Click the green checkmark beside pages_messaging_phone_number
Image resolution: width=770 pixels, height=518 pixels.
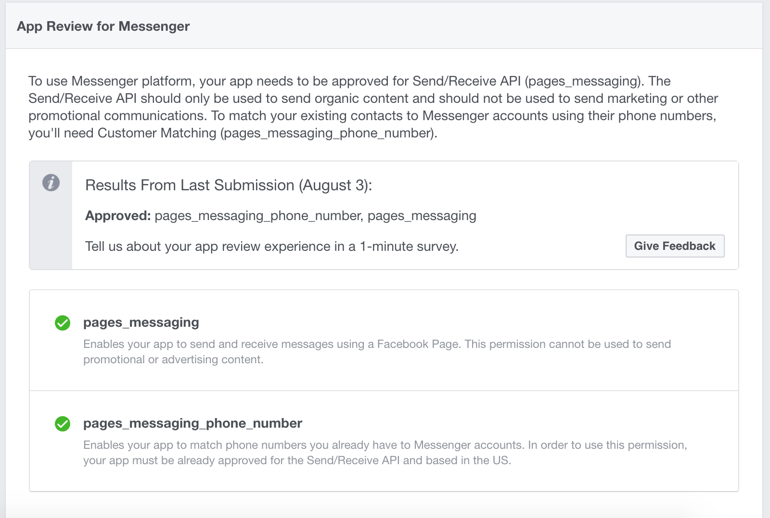point(63,424)
